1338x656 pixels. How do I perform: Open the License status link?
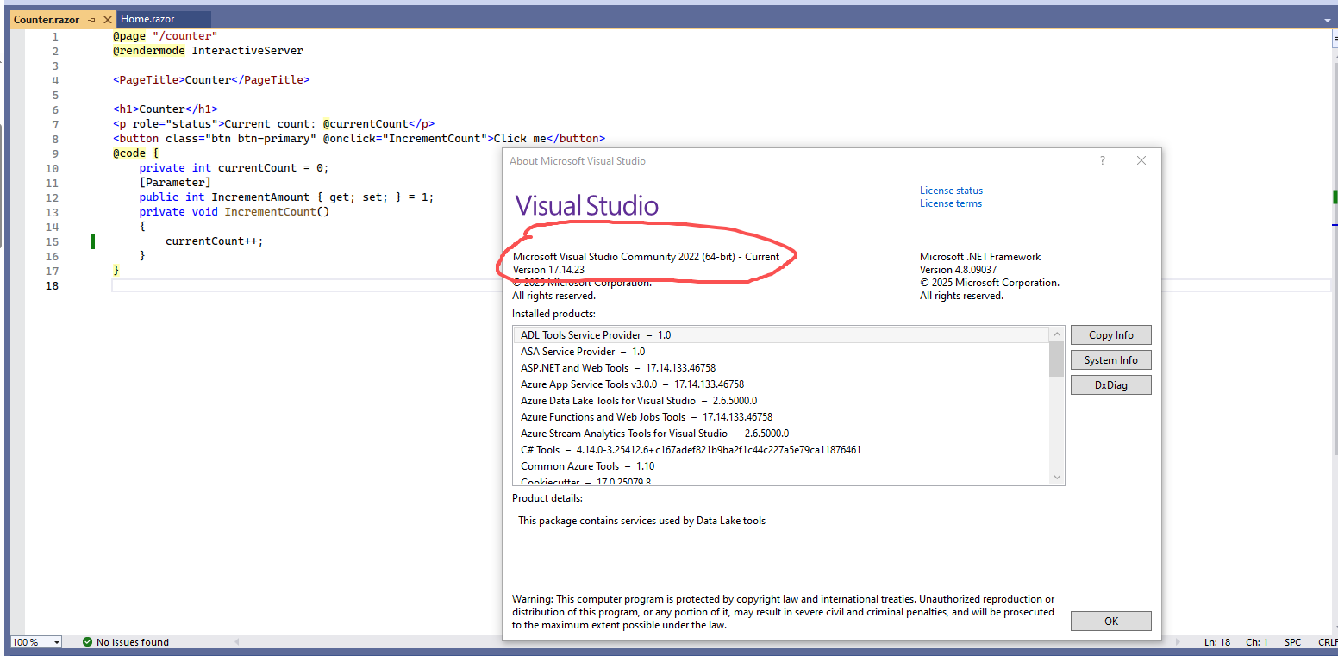[951, 191]
